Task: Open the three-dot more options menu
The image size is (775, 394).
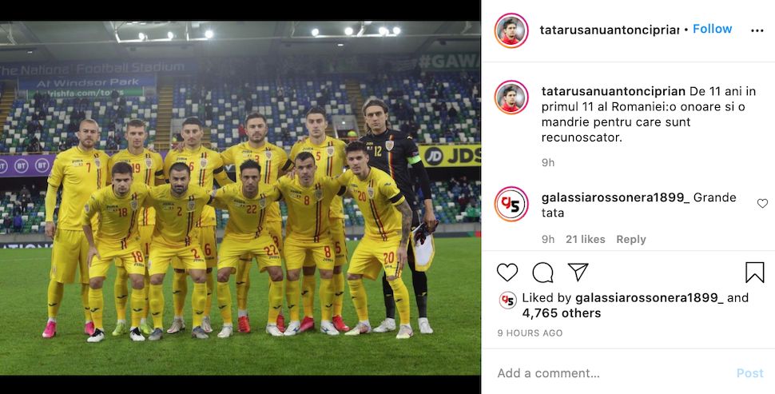Action: (757, 30)
